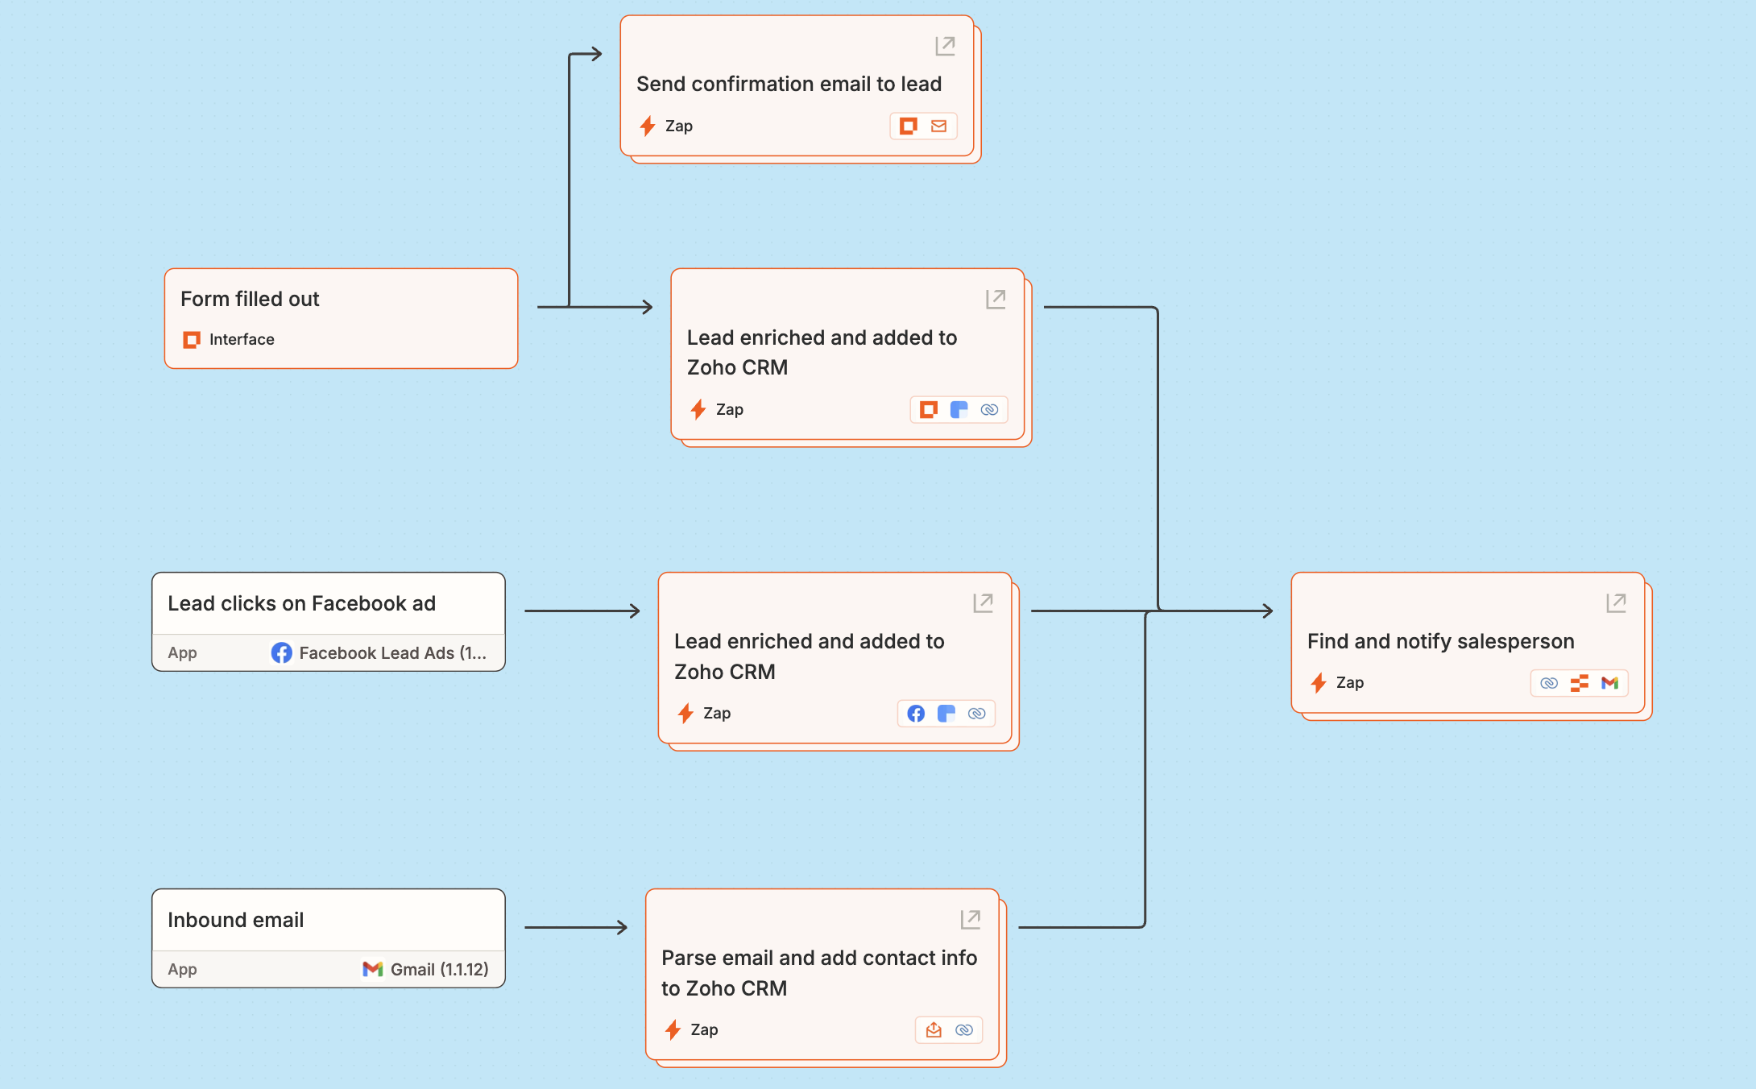The width and height of the screenshot is (1756, 1089).
Task: Open the "Parse email and add contact info" Zap external icon
Action: click(x=970, y=919)
